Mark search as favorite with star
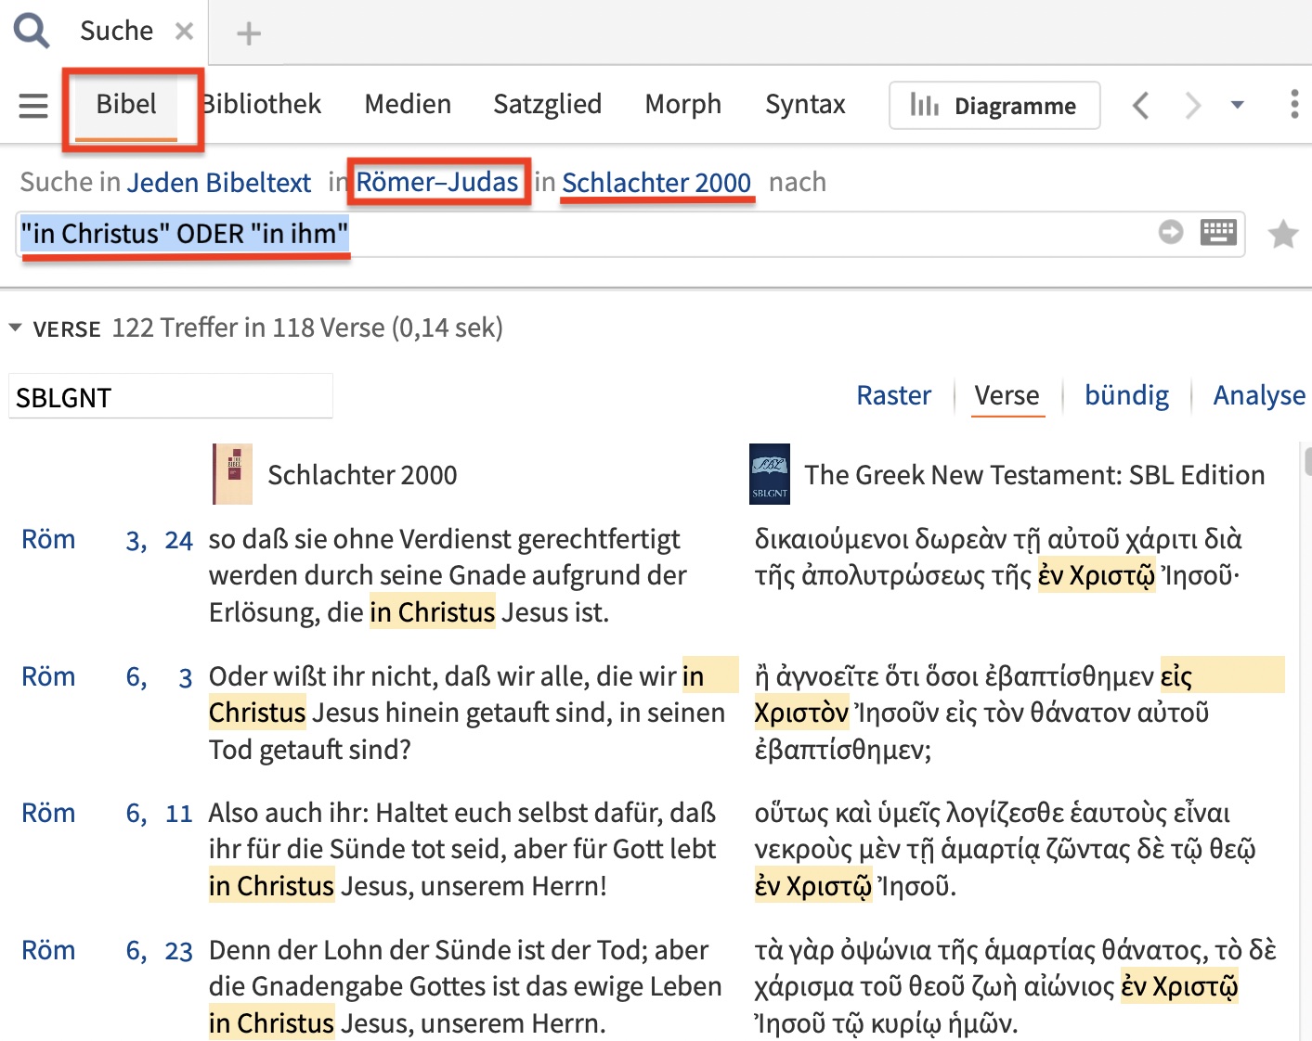Viewport: 1312px width, 1041px height. click(1283, 234)
